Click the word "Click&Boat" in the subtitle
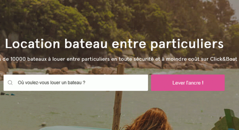This screenshot has height=130, width=239. pyautogui.click(x=224, y=59)
